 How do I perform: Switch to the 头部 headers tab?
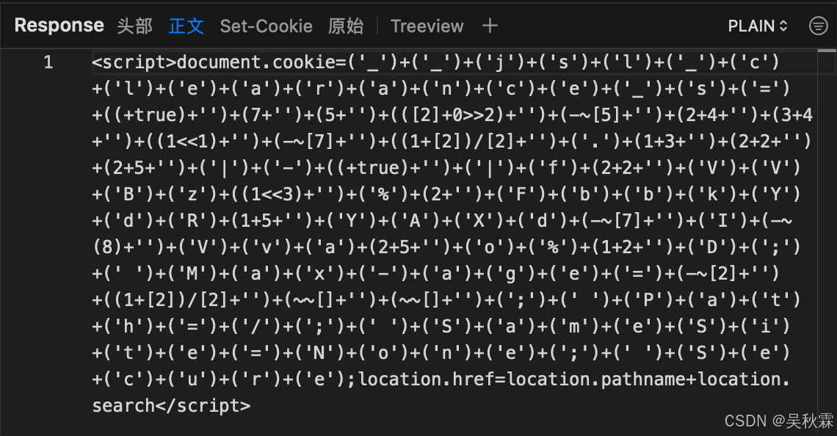pyautogui.click(x=134, y=26)
